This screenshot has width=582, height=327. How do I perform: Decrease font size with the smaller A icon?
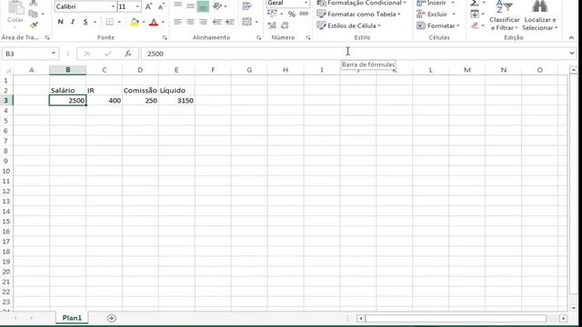click(161, 6)
